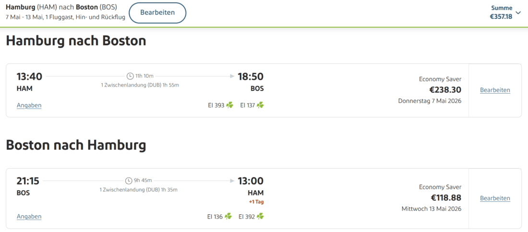This screenshot has height=232, width=528.
Task: Click the Hamburg nach Boston heading
Action: (76, 41)
